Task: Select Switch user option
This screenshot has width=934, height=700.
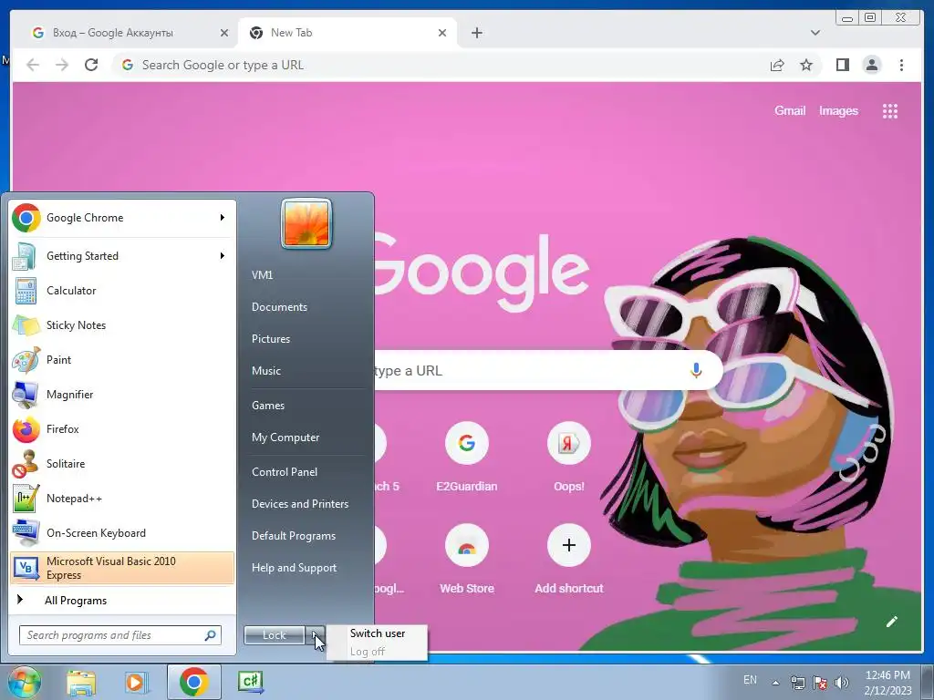Action: (x=377, y=633)
